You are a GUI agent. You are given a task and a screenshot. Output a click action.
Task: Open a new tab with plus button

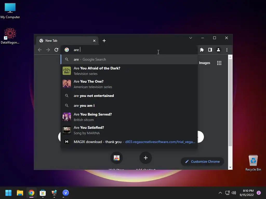tap(104, 41)
